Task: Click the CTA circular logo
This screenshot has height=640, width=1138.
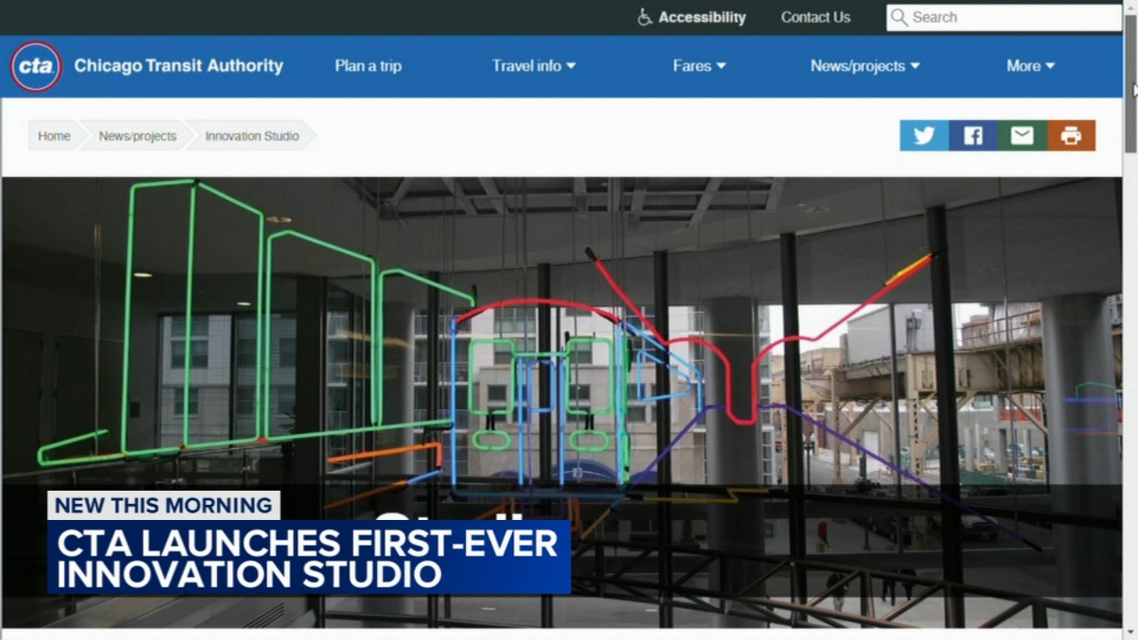Action: click(36, 67)
